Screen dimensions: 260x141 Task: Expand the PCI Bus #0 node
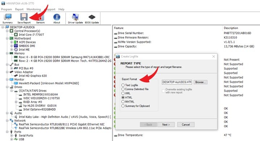pos(12,68)
